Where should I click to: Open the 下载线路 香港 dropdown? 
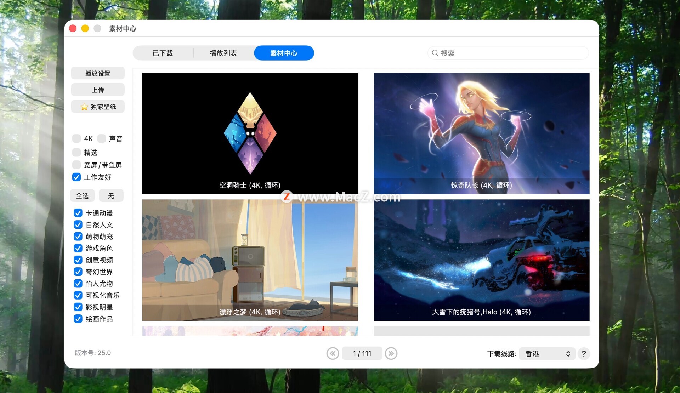(547, 354)
